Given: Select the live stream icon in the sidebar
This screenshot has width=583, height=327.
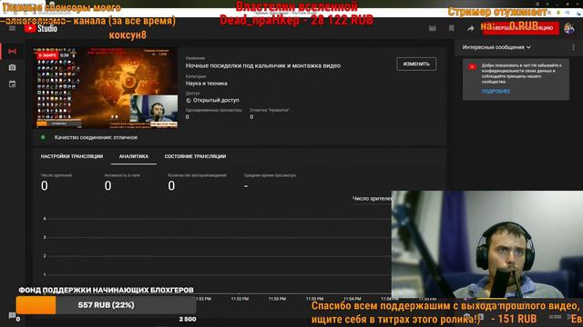Looking at the screenshot, I should [x=12, y=51].
